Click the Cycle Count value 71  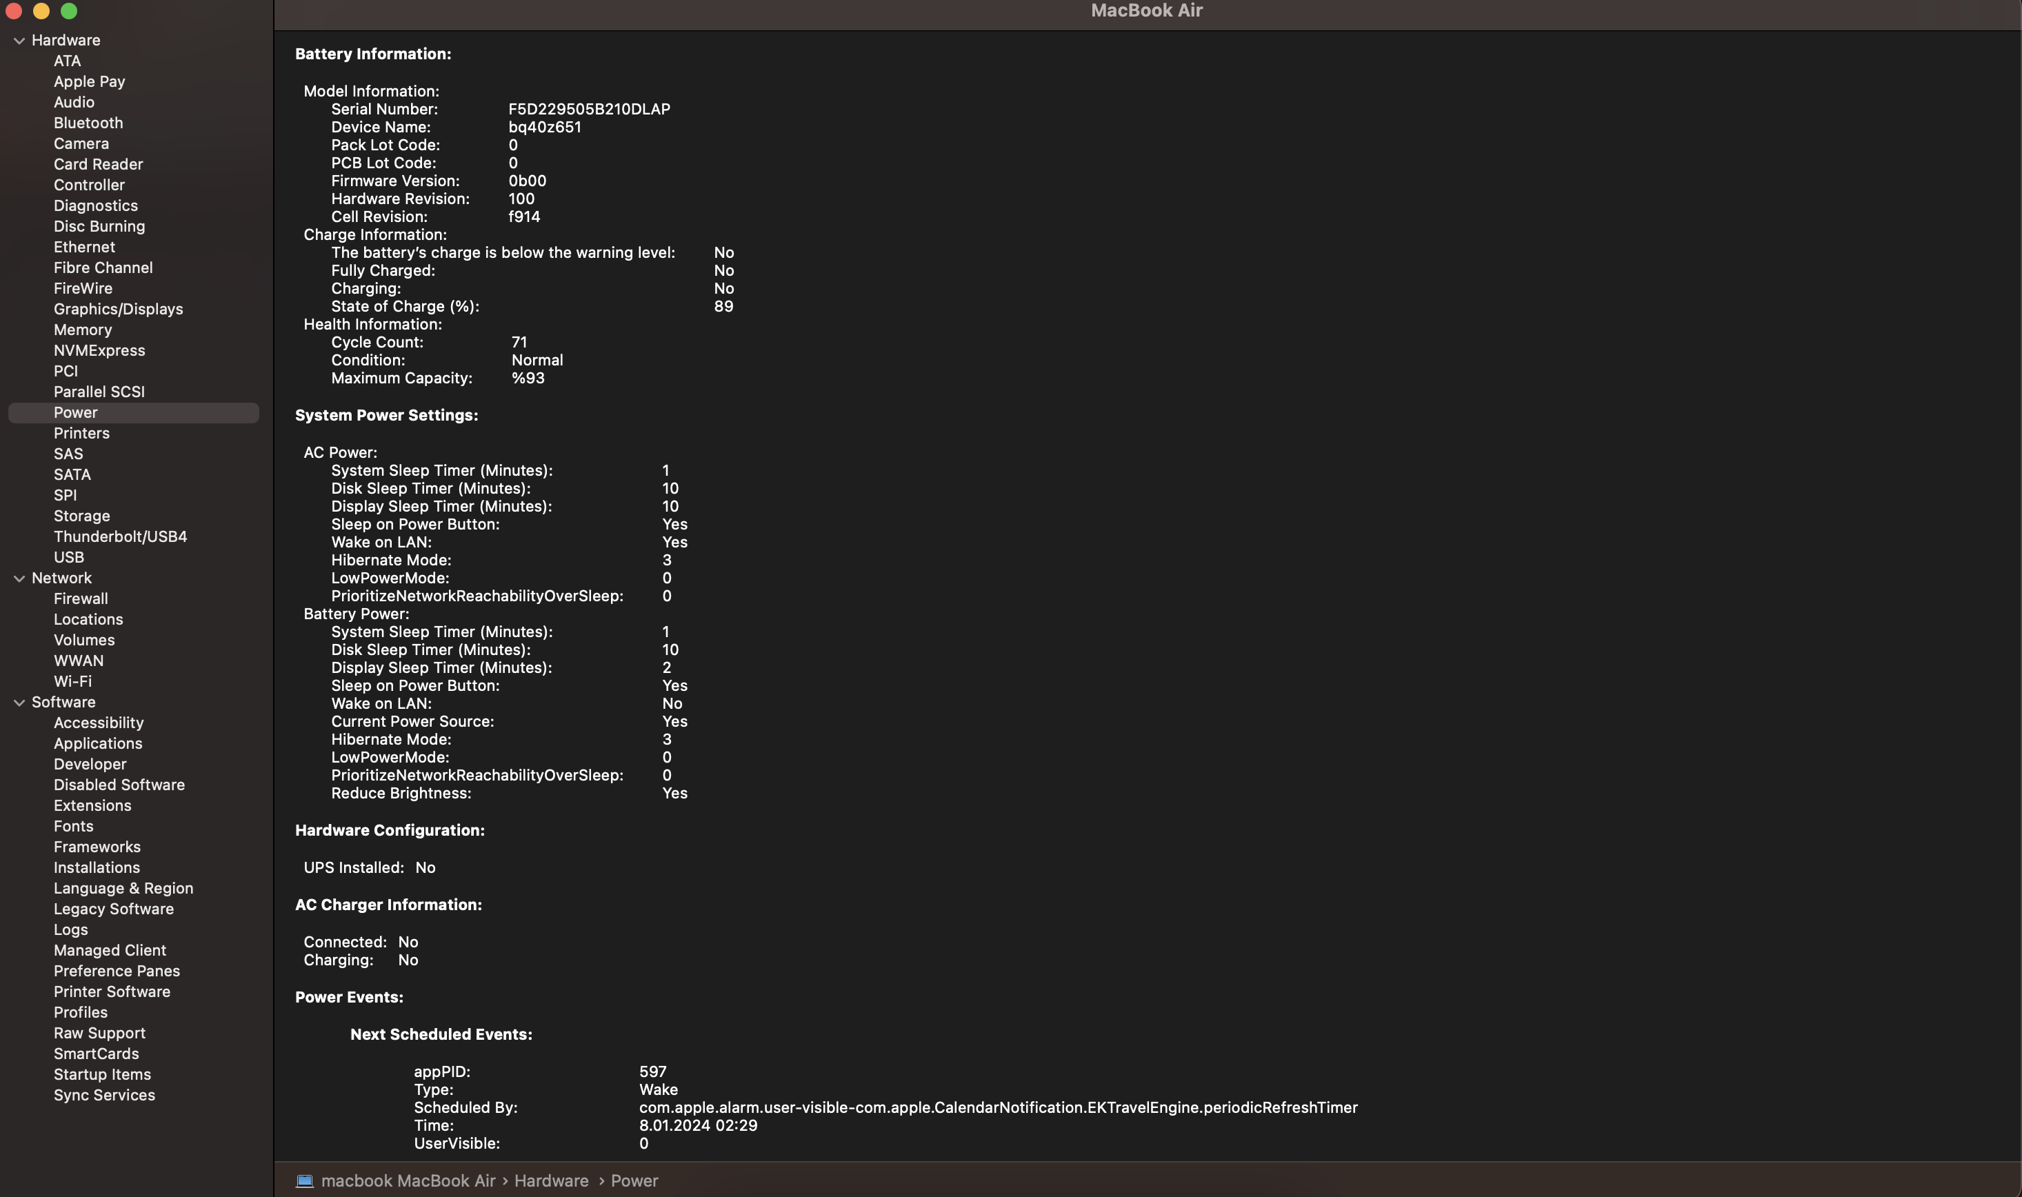pos(519,343)
